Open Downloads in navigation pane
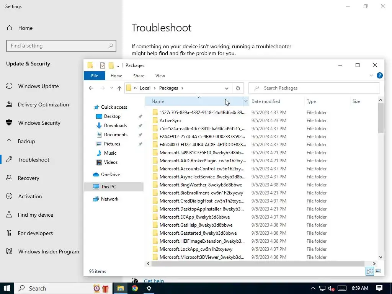The height and width of the screenshot is (294, 392). point(115,126)
